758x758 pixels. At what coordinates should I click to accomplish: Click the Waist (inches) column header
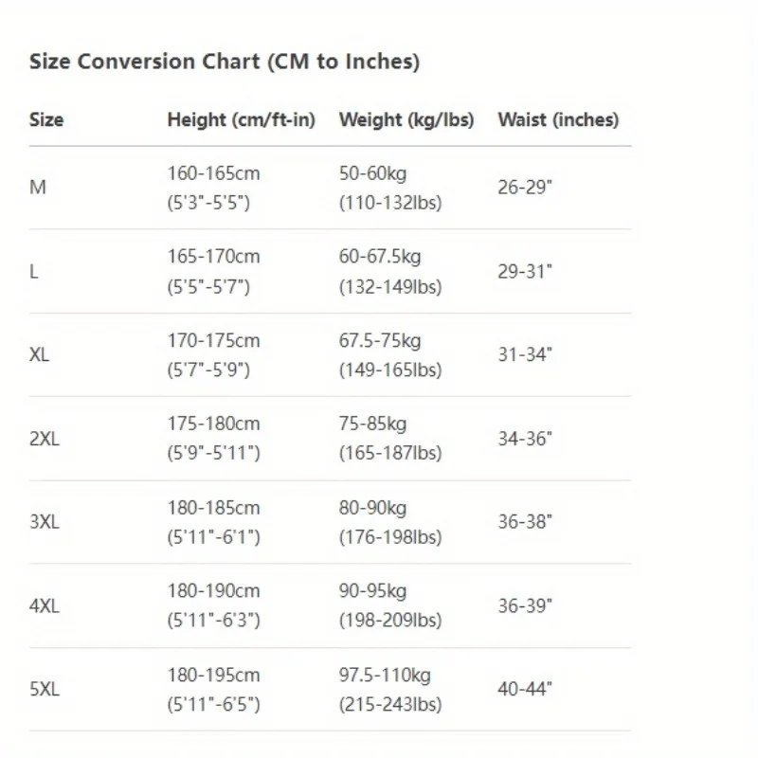point(558,120)
